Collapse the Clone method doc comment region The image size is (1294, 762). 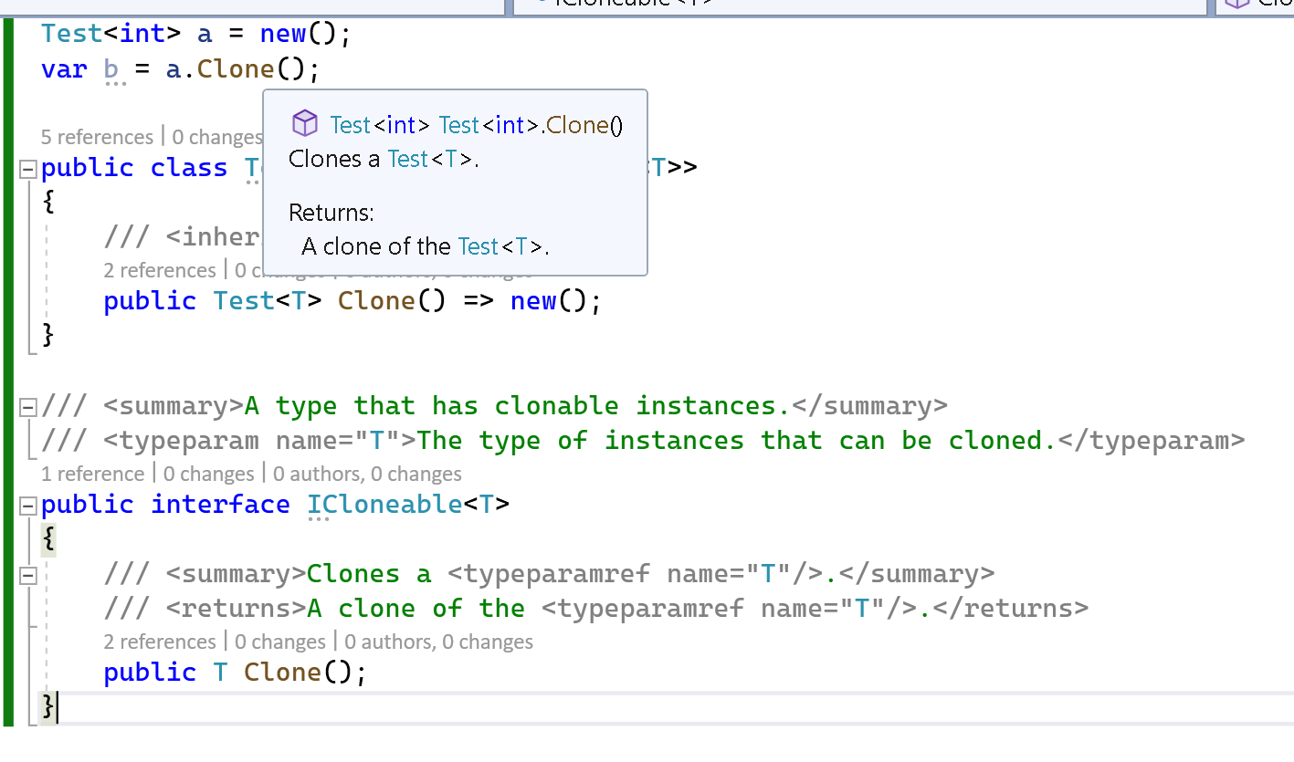click(x=27, y=574)
